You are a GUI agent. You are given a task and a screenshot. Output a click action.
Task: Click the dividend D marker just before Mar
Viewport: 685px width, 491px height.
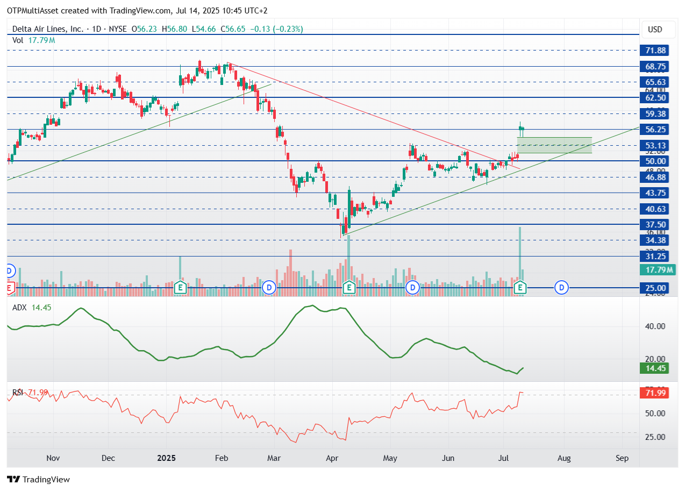(x=269, y=288)
